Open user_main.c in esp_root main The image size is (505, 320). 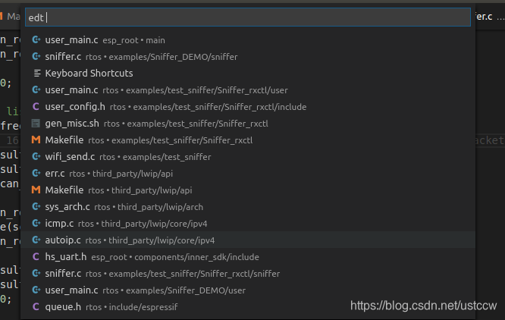248,40
